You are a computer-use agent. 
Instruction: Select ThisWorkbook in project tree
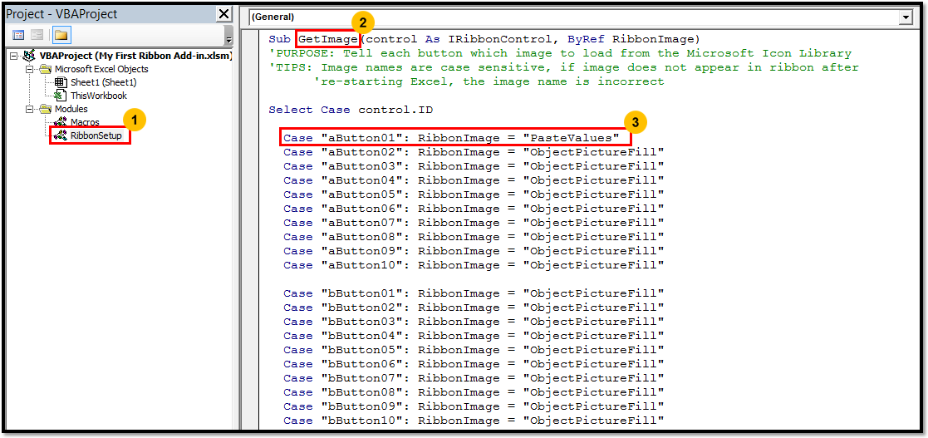98,96
